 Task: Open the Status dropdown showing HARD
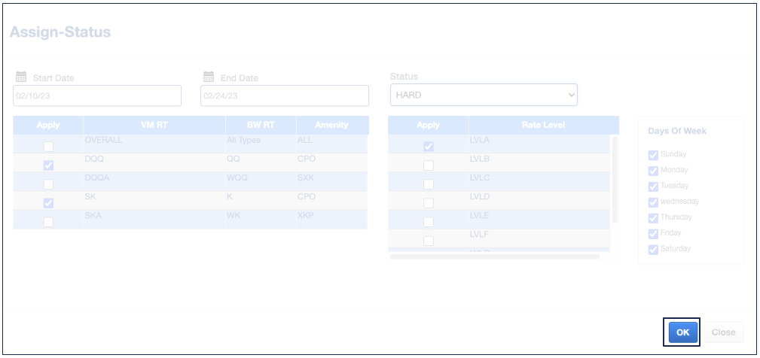(x=484, y=95)
